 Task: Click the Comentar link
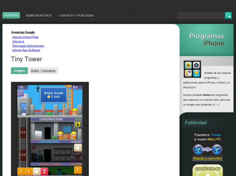(49, 71)
